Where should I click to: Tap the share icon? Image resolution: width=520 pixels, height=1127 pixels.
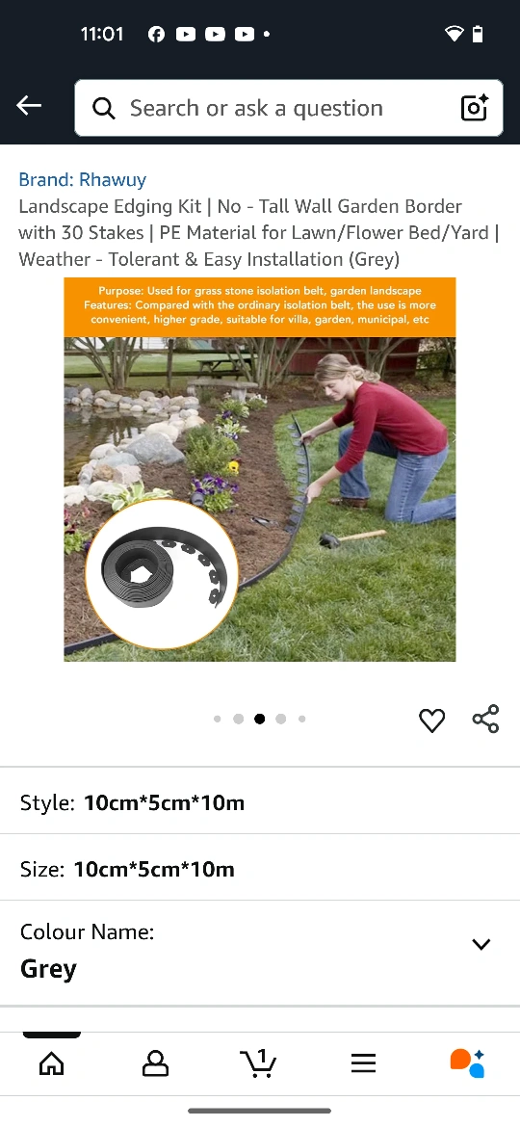pyautogui.click(x=485, y=719)
